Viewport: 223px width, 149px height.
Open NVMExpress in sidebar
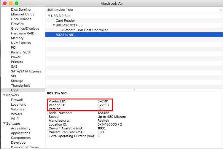click(21, 43)
